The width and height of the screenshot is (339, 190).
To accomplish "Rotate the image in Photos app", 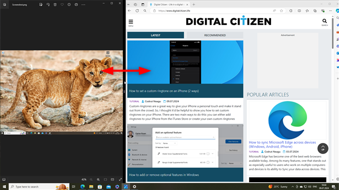I will [48, 5].
